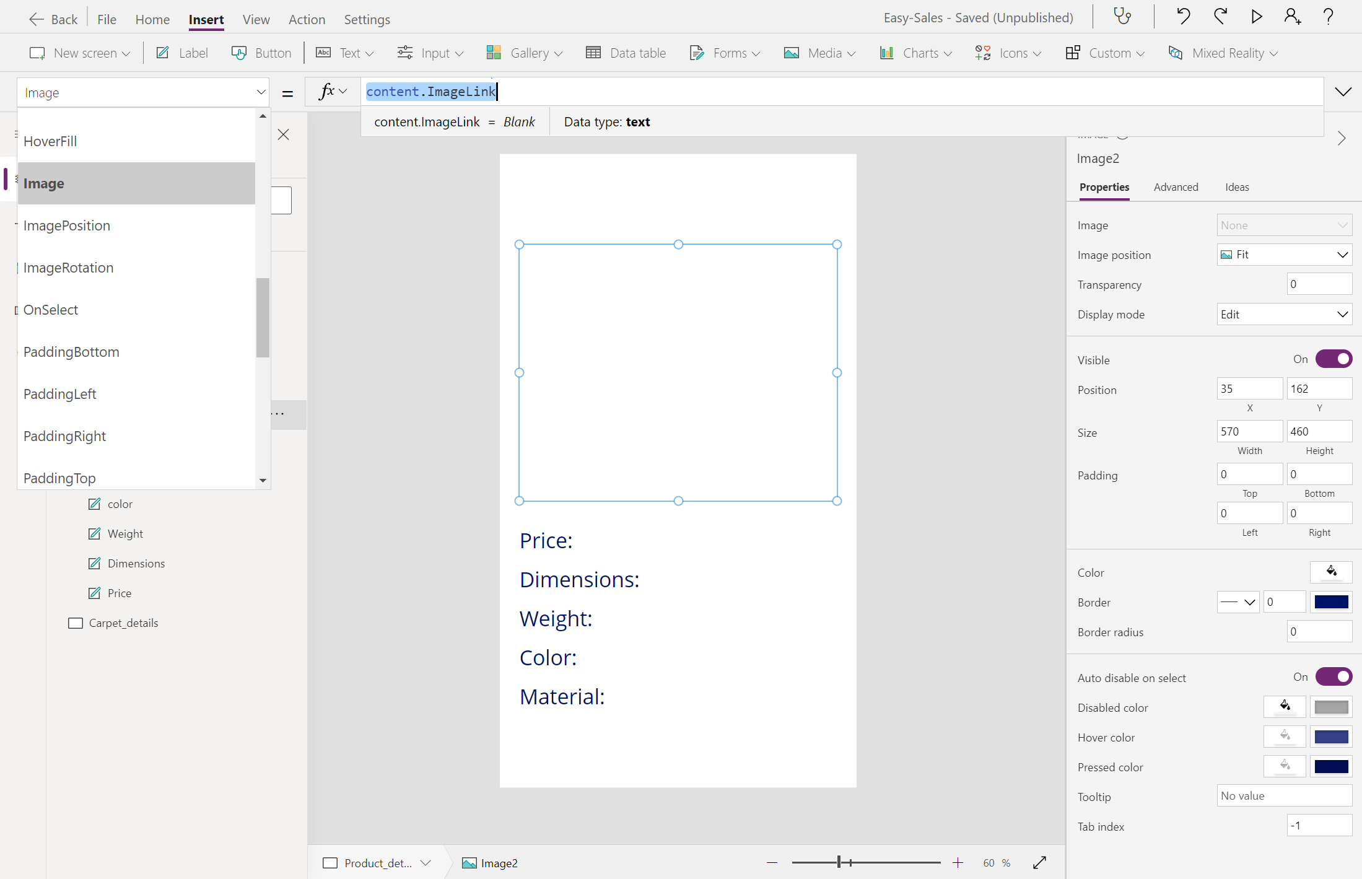
Task: Click the Border color swatch
Action: 1331,601
